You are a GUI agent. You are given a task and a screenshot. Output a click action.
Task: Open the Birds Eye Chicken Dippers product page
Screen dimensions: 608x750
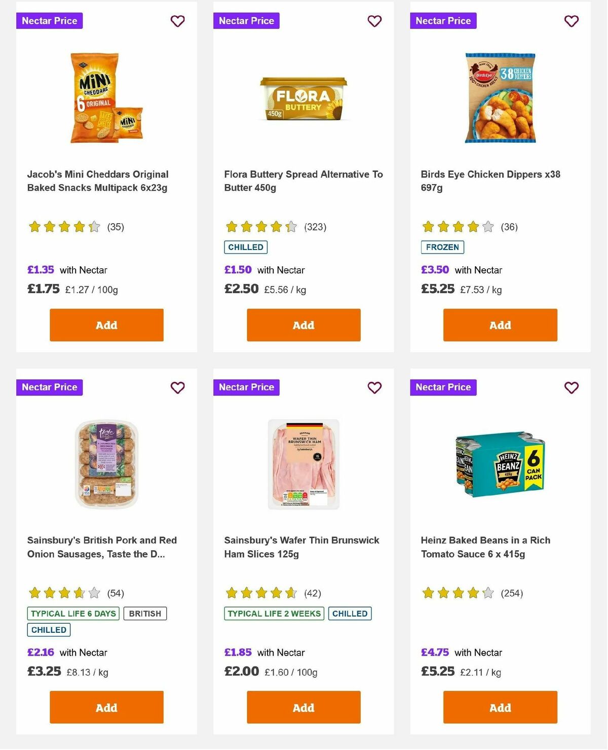tap(500, 180)
